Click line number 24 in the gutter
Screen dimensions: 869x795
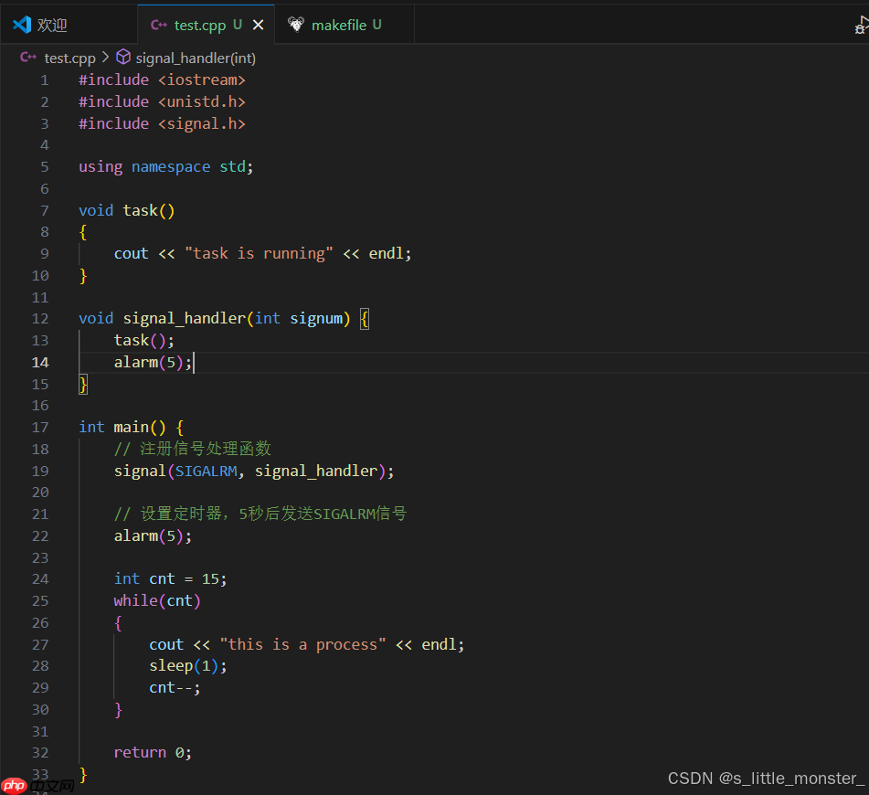(40, 579)
